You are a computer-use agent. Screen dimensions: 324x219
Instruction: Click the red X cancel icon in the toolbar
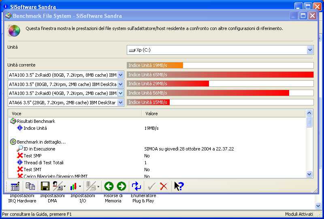(x=164, y=186)
